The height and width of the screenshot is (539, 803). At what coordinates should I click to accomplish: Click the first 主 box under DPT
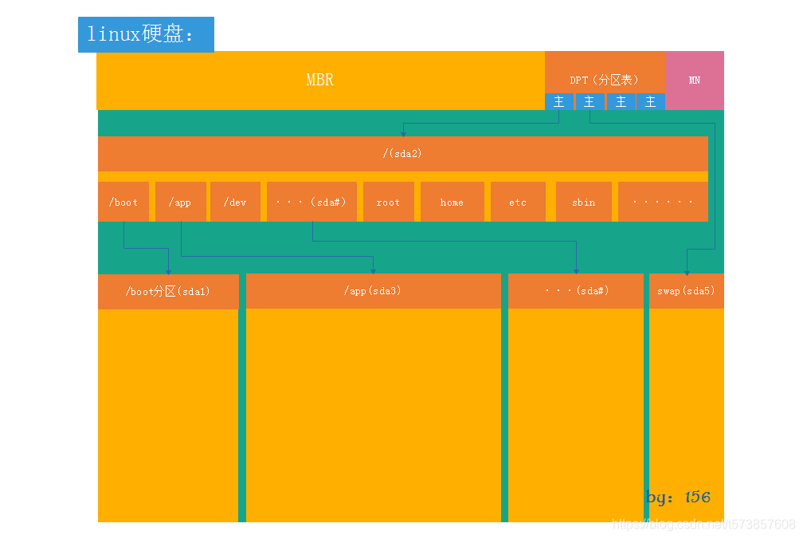click(559, 101)
